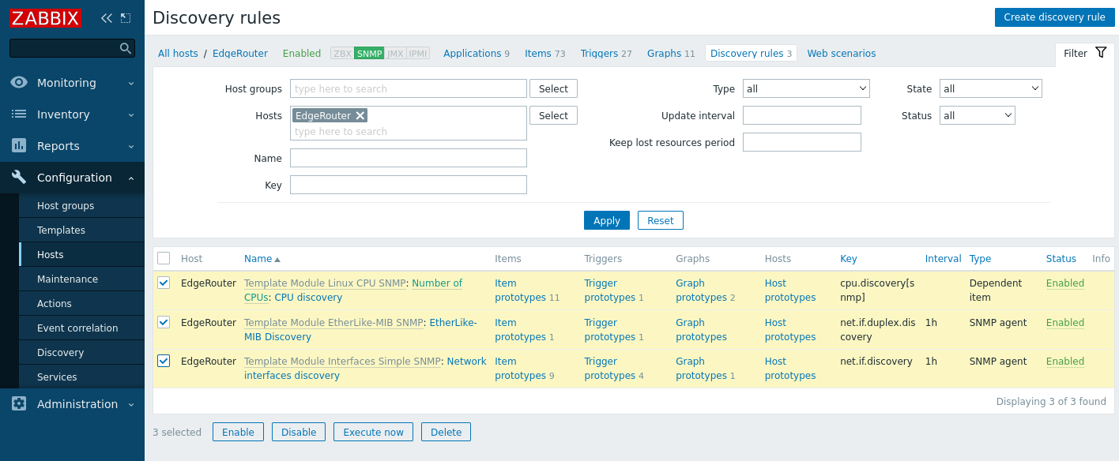Toggle the select-all checkbox in table header
The image size is (1119, 461).
point(164,258)
